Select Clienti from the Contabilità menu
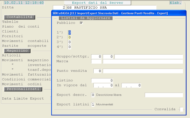 10,31
